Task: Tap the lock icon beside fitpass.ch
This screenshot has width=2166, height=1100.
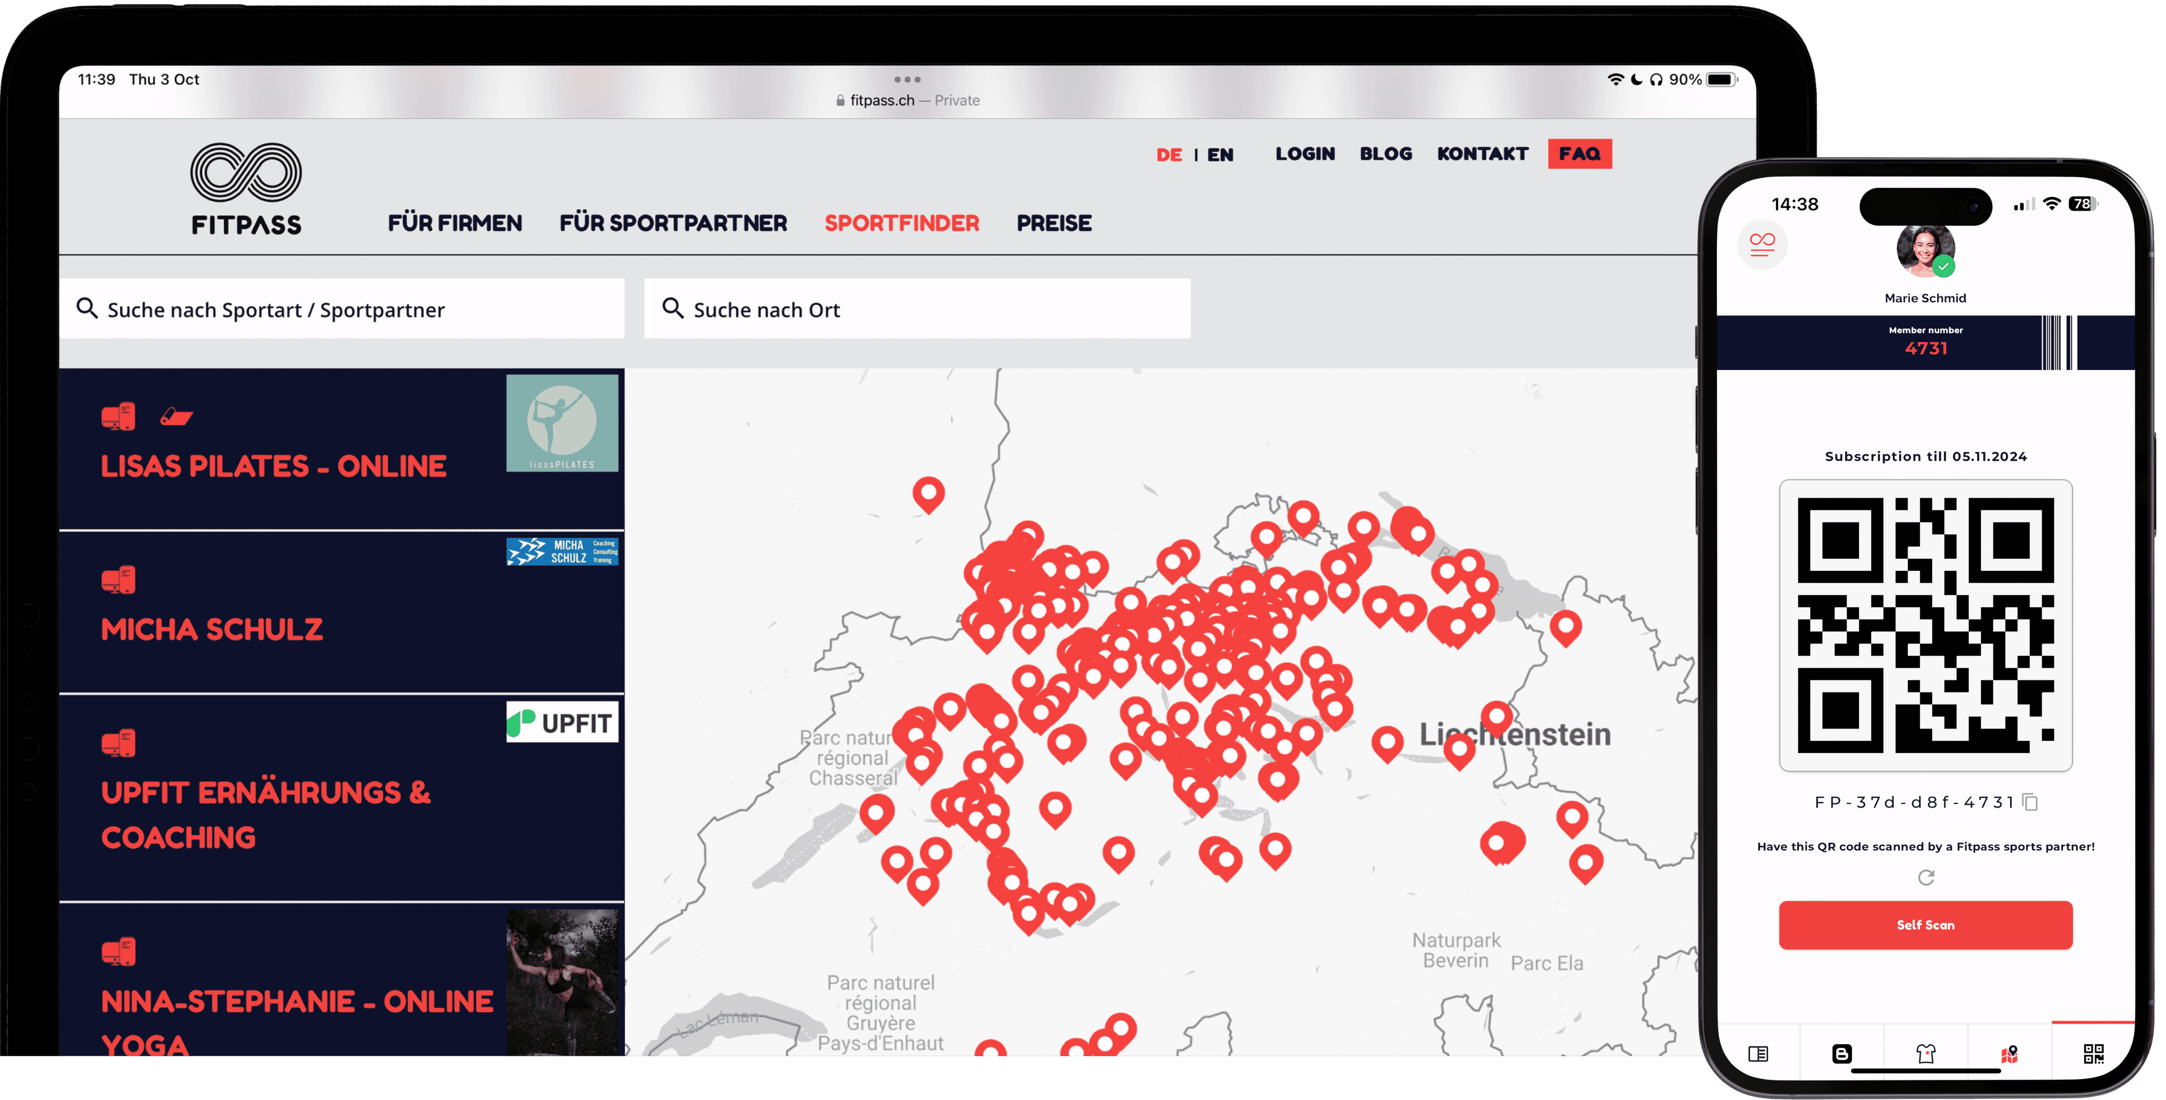Action: [840, 100]
